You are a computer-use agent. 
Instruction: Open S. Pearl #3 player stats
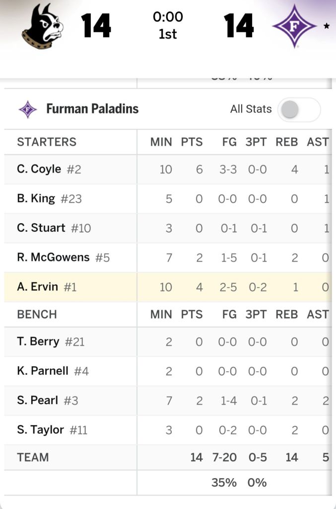tap(47, 400)
